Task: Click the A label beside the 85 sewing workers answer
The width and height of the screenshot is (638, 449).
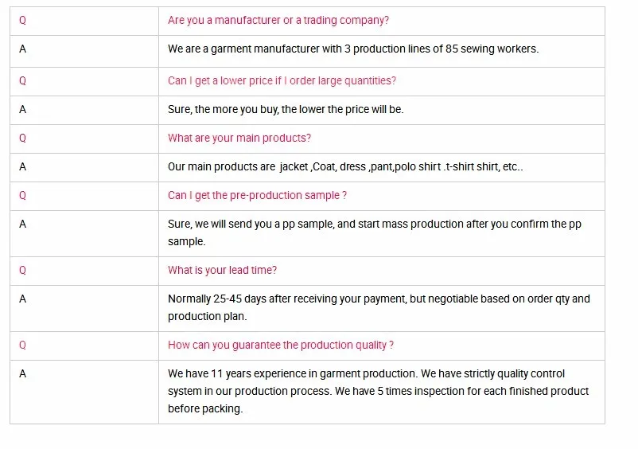Action: (22, 49)
